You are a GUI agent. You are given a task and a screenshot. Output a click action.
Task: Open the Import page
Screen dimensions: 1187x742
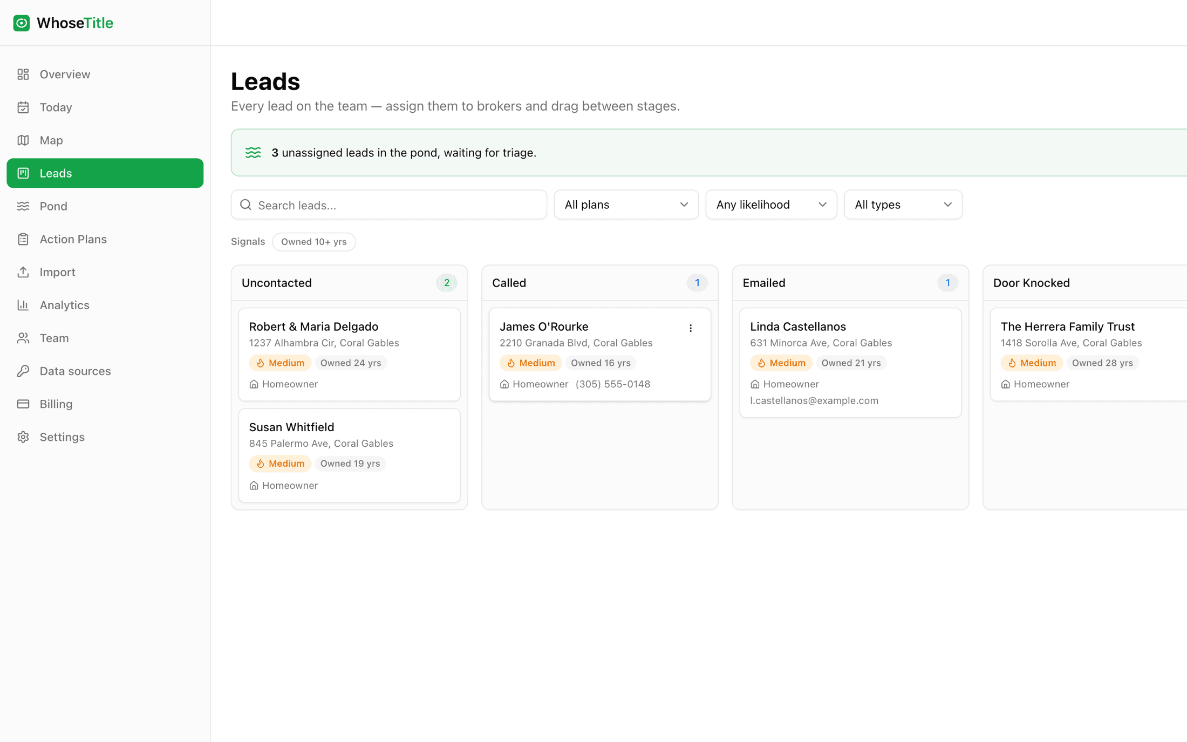[x=105, y=272]
